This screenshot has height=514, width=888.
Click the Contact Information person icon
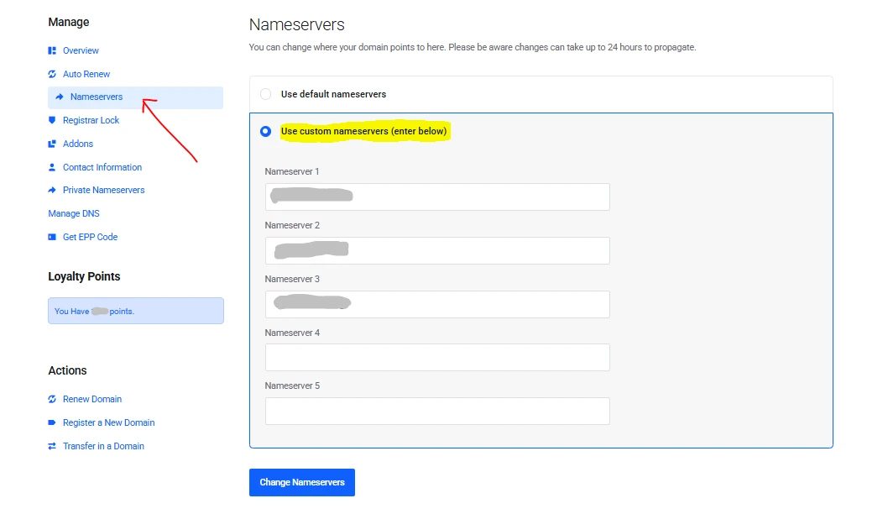(52, 167)
